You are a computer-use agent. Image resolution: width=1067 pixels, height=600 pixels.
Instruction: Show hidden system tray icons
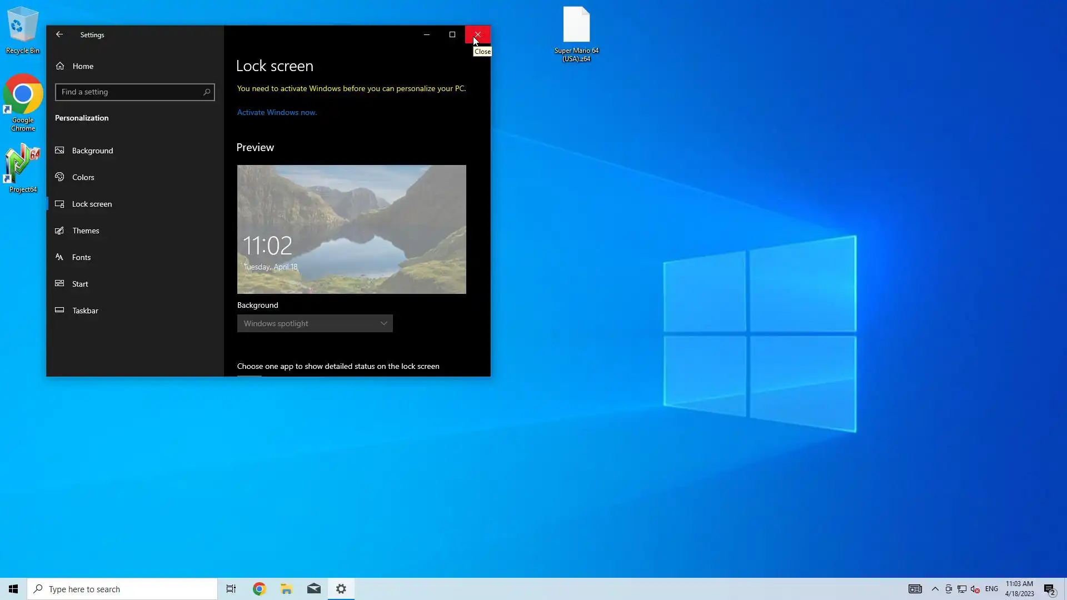pos(935,589)
